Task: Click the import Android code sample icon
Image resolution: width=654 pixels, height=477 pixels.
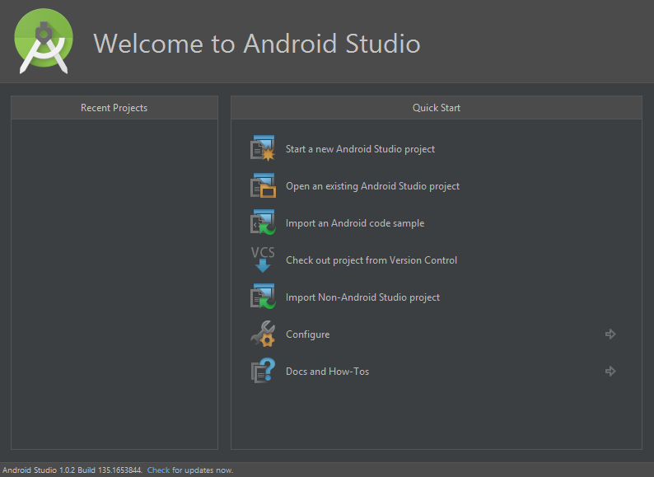Action: click(263, 223)
